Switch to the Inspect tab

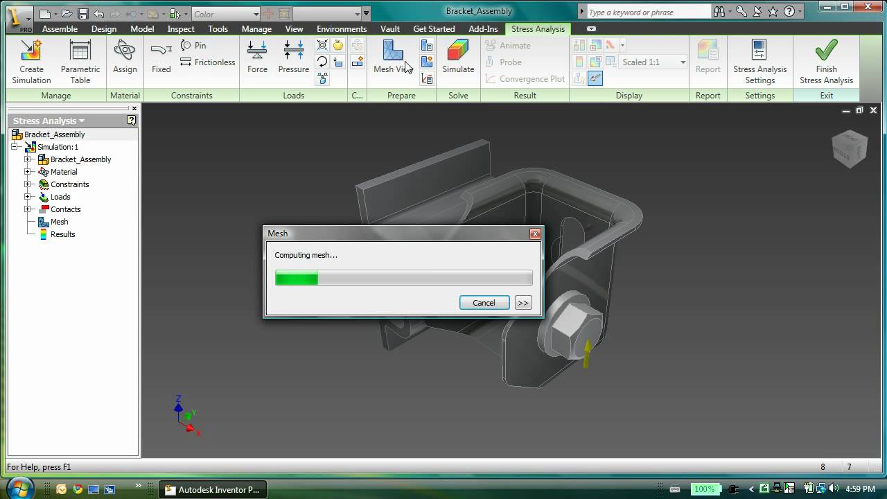[181, 29]
